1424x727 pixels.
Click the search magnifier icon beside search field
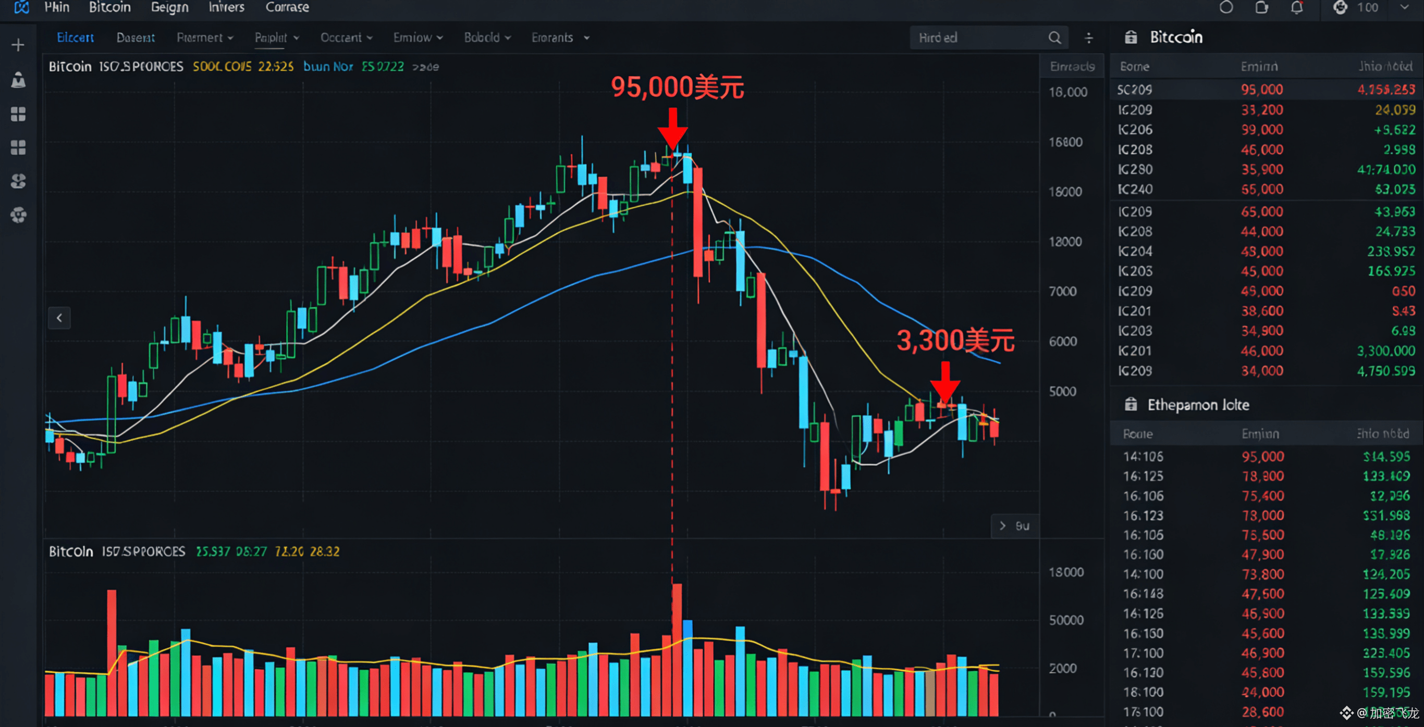click(x=1055, y=37)
